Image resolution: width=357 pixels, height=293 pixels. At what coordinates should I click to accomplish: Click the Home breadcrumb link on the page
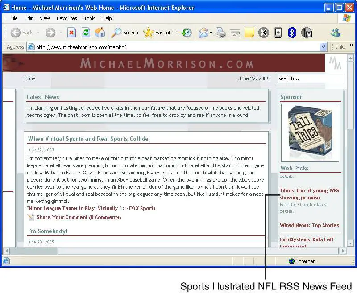click(x=29, y=78)
